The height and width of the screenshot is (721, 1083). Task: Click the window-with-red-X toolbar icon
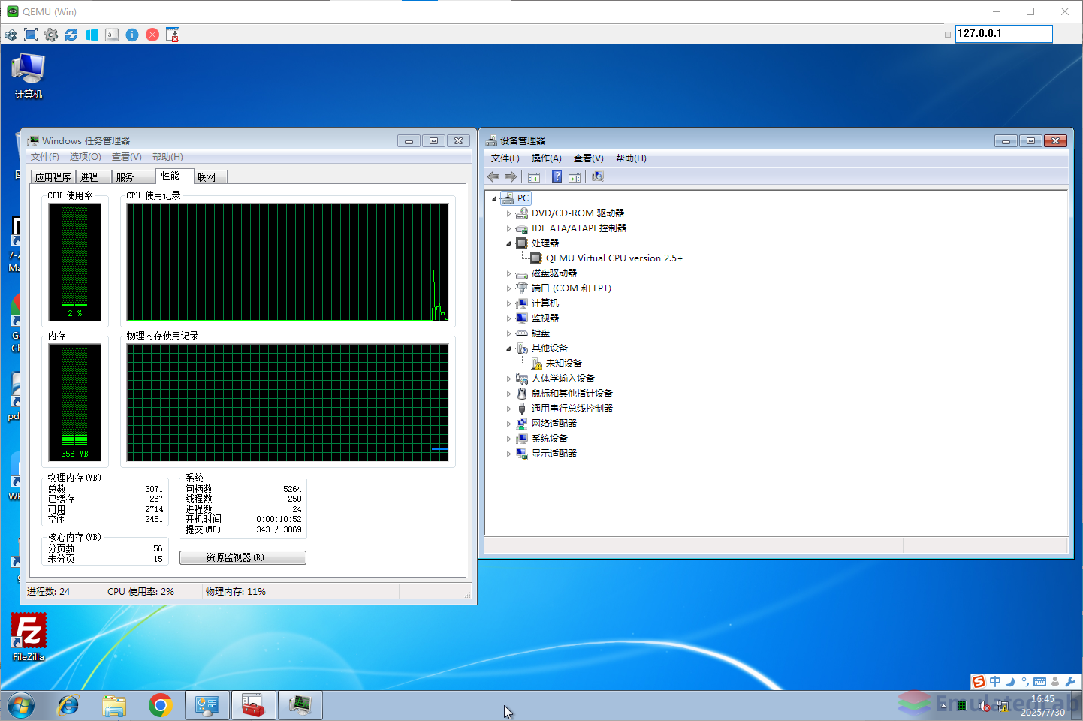173,35
